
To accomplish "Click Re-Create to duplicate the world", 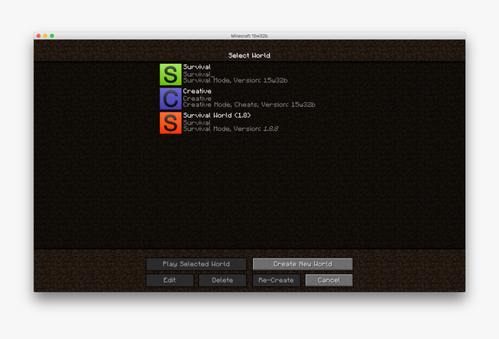I will pyautogui.click(x=276, y=280).
